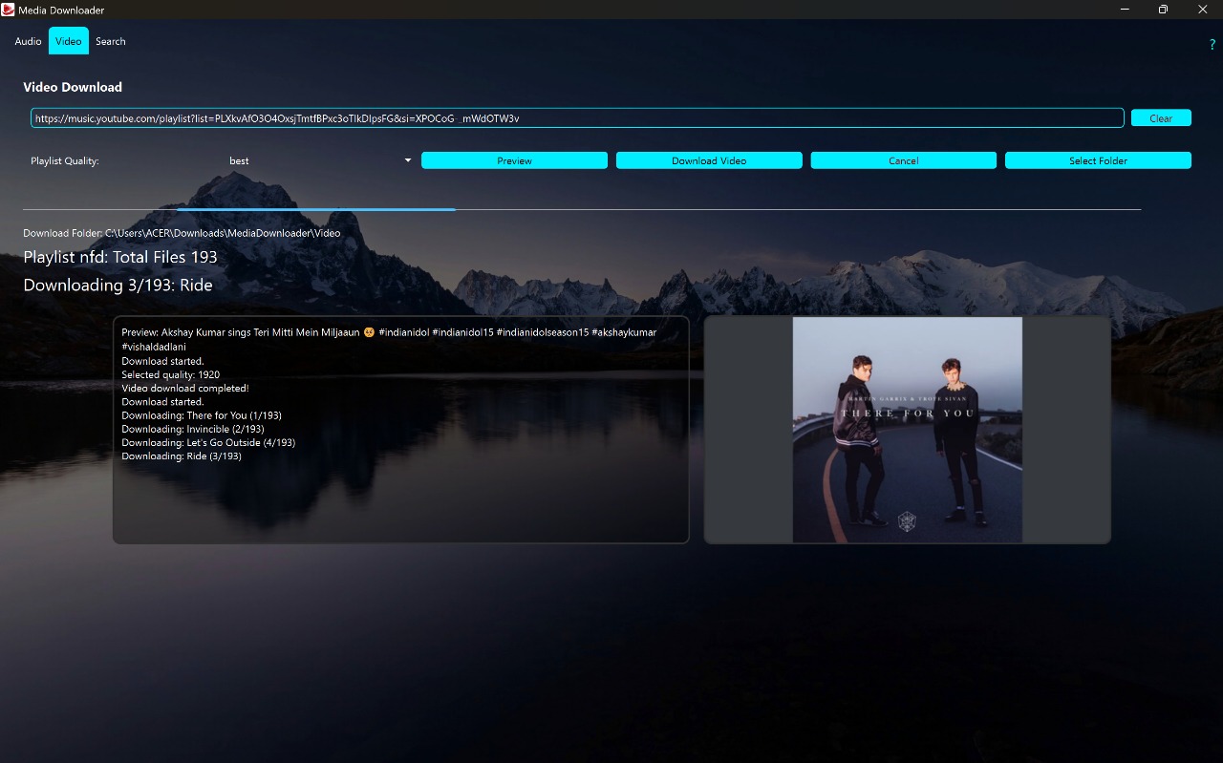Viewport: 1223px width, 763px height.
Task: Click the playlist URL input field
Action: point(576,118)
